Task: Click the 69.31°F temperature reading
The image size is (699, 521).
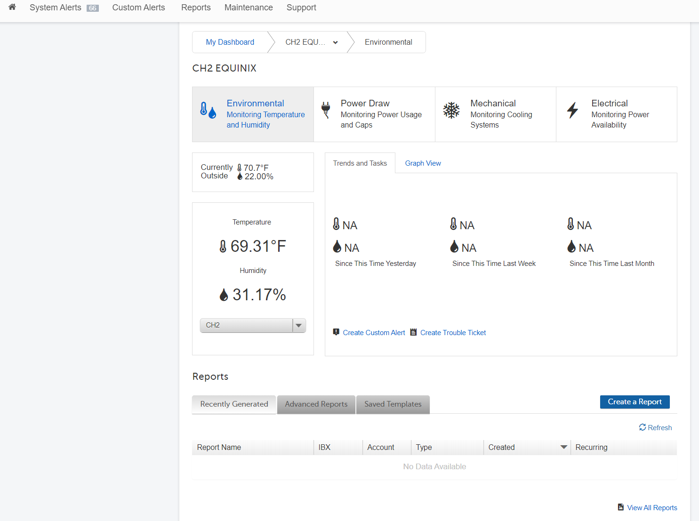Action: click(x=258, y=246)
